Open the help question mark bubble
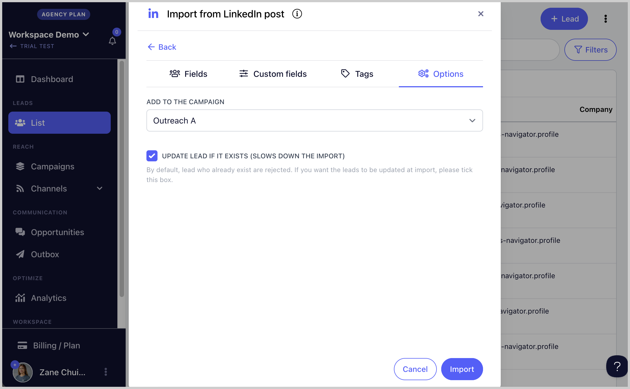This screenshot has width=630, height=389. click(x=617, y=366)
